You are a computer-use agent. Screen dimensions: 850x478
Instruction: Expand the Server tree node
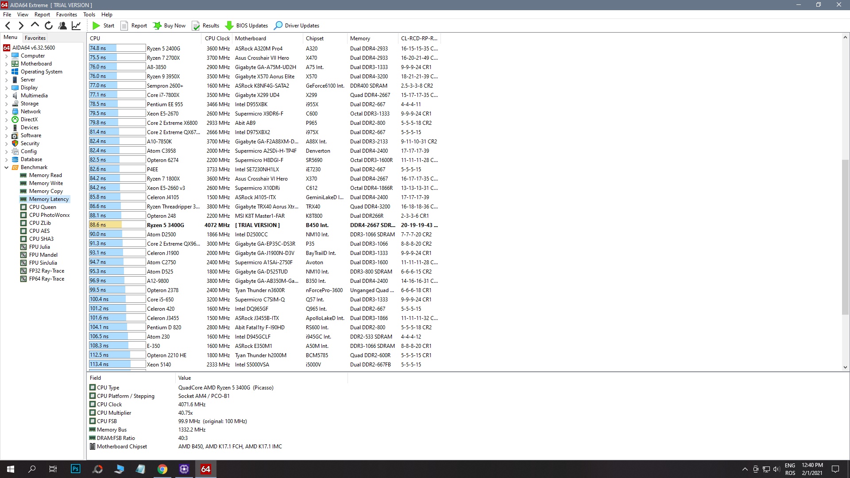pos(6,80)
